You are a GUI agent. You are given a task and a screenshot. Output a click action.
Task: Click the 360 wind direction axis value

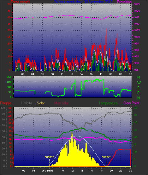[9, 77]
